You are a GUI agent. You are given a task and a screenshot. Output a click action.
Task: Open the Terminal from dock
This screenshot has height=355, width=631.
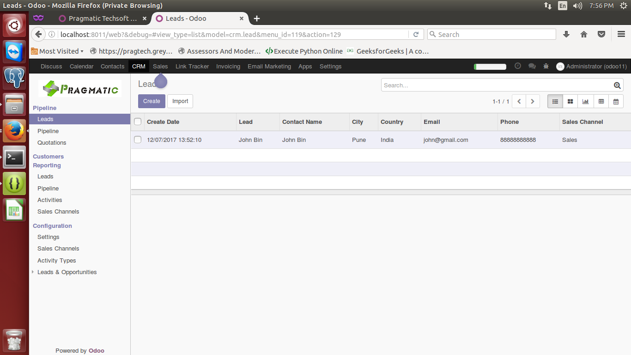point(14,157)
